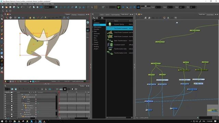Collapse the Offset layer arrow in Timeline

pyautogui.click(x=24, y=99)
